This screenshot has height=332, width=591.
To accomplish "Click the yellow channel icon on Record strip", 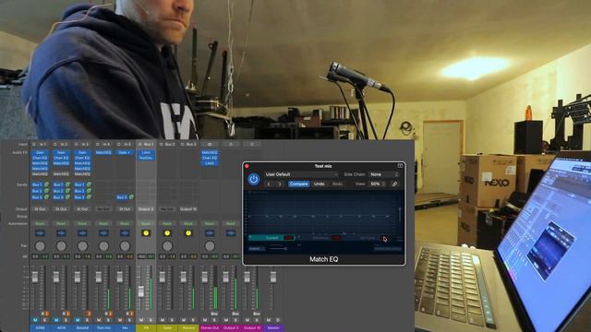I will click(x=188, y=233).
